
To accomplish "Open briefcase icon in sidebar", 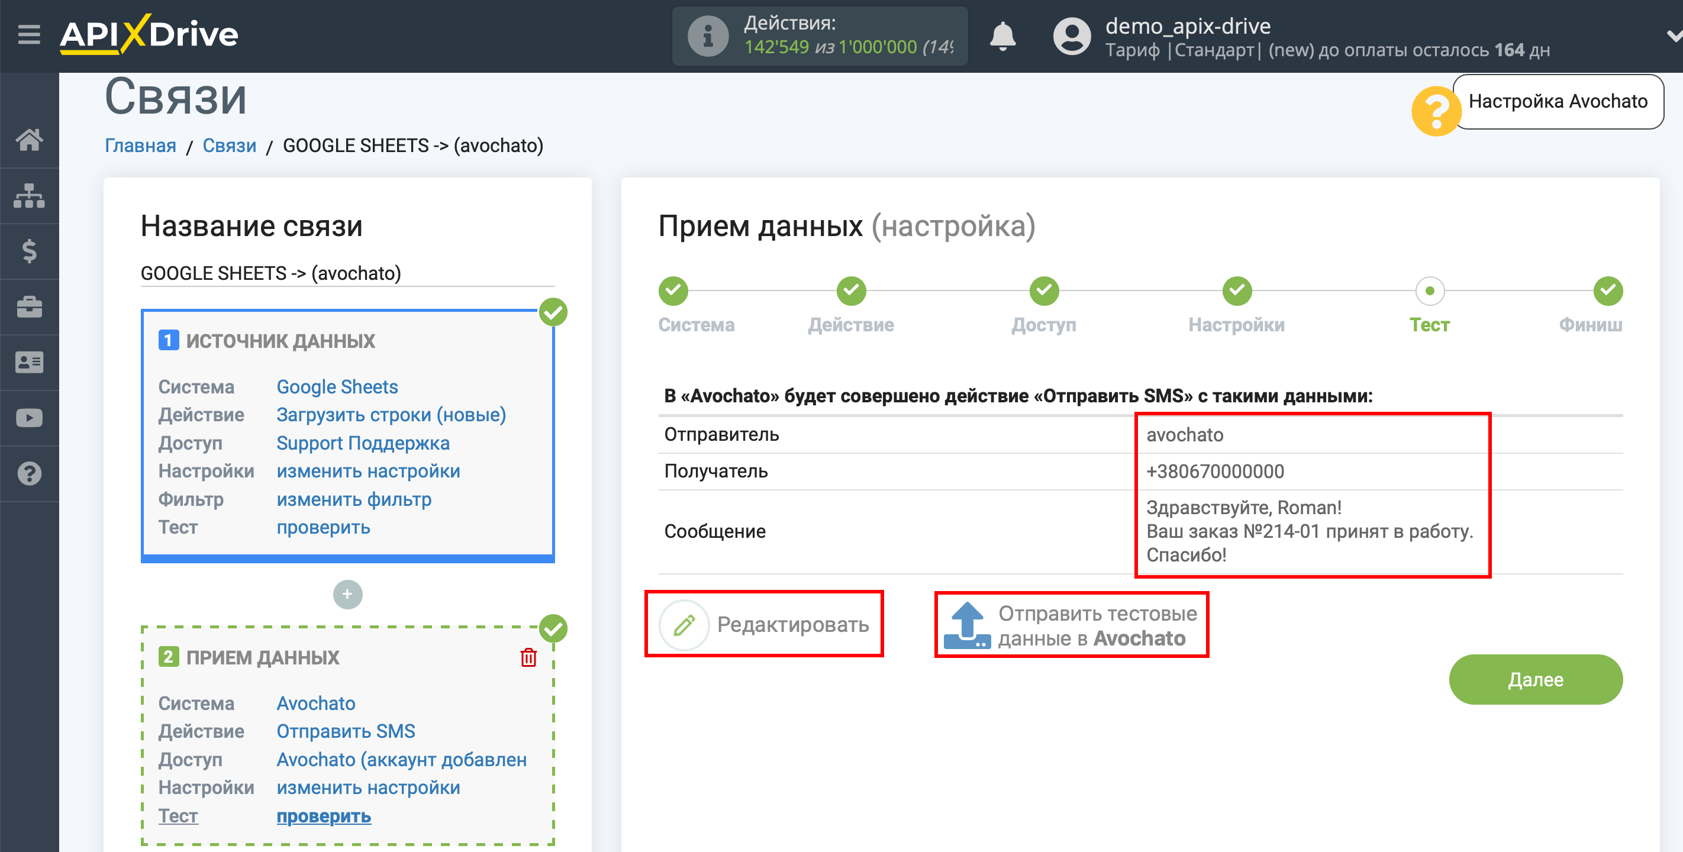I will point(30,307).
